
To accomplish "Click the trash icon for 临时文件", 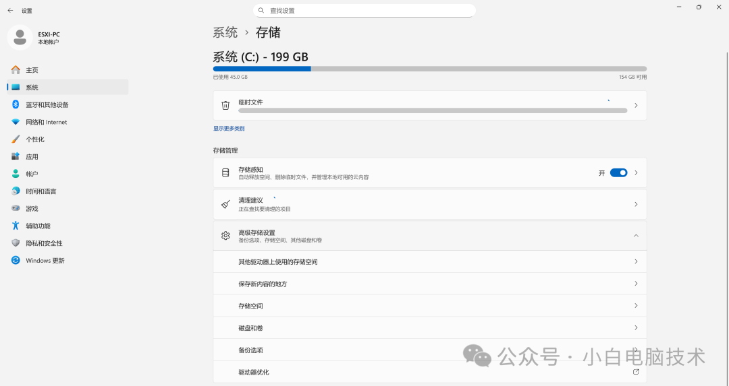I will 225,106.
